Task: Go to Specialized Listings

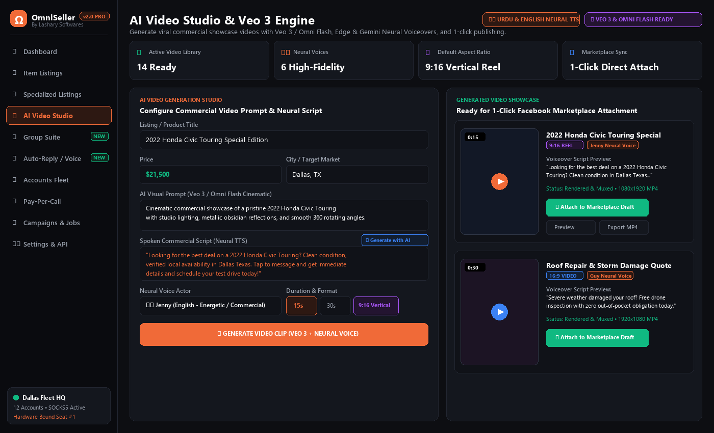Action: pyautogui.click(x=59, y=94)
